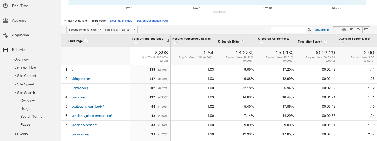This screenshot has height=141, width=377.
Task: Switch to the data table view
Action: click(x=336, y=30)
